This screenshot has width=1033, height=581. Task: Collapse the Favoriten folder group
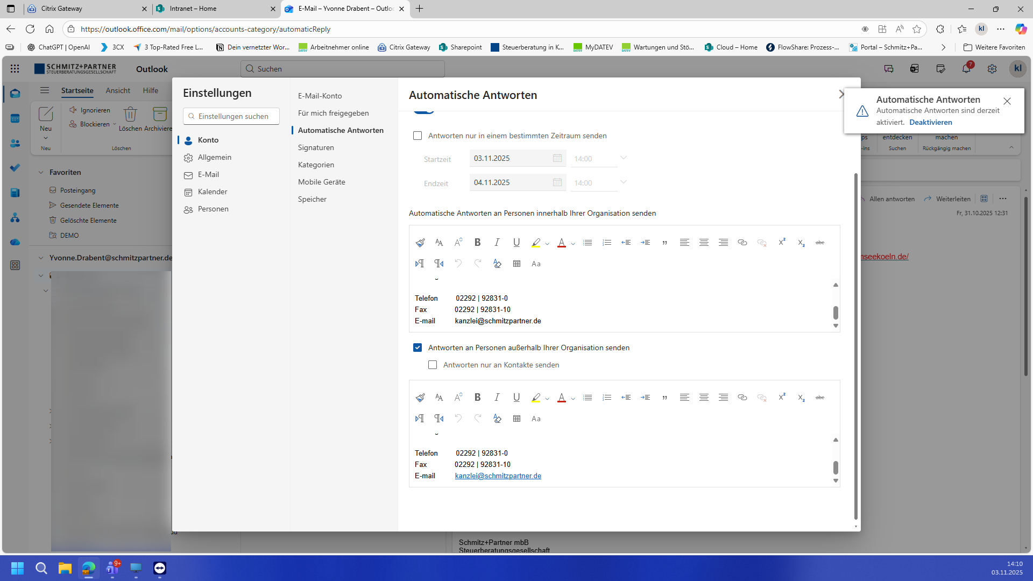[41, 172]
